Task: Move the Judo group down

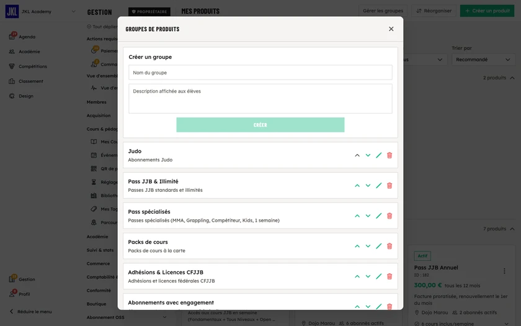Action: (x=368, y=155)
